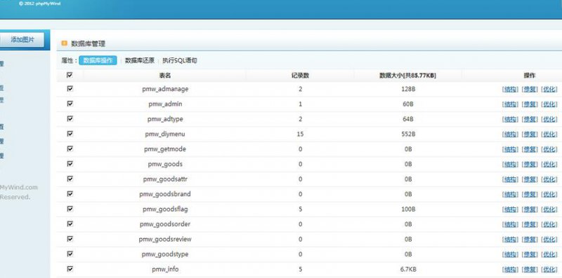
Task: Optimize pmw_getmode via its 优化 link
Action: tap(549, 149)
